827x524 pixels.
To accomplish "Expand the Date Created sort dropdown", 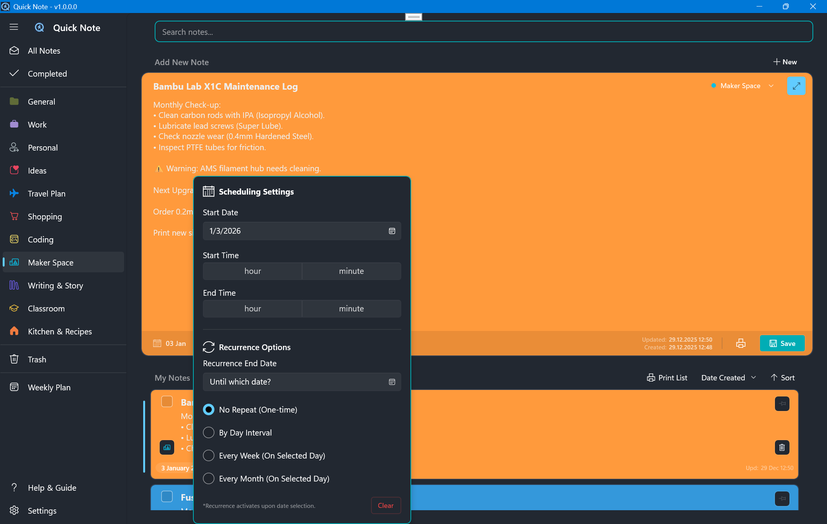I will click(728, 378).
